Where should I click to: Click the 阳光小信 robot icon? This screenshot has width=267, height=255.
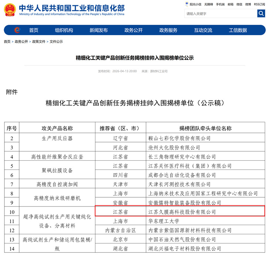point(187,4)
